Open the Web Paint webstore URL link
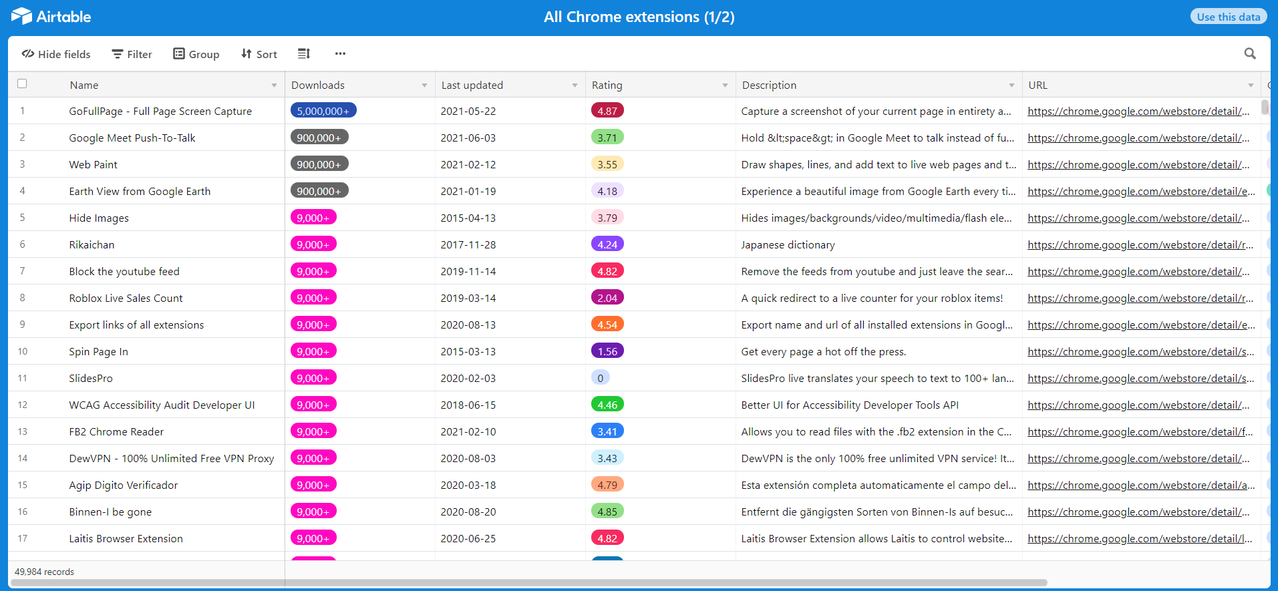The image size is (1278, 591). click(1138, 164)
